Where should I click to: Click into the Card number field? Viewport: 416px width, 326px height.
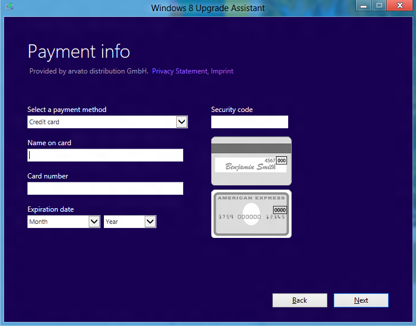tap(105, 188)
